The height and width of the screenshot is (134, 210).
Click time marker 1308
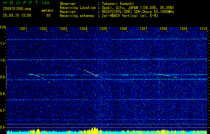coord(163,28)
